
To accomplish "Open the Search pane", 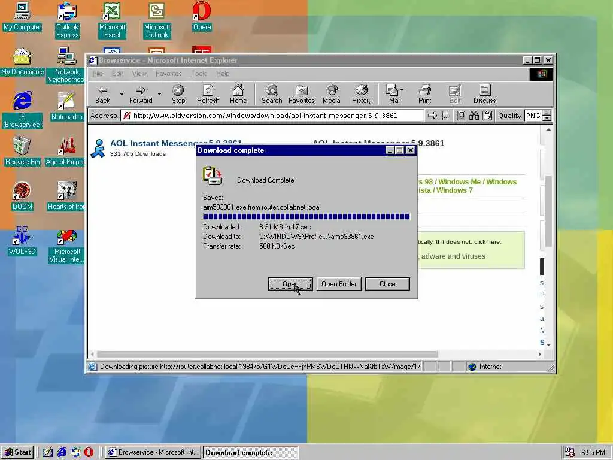I will 272,94.
